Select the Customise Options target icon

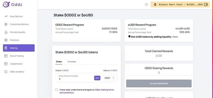[x=6, y=24]
